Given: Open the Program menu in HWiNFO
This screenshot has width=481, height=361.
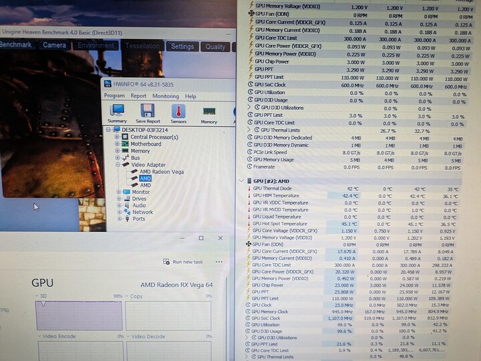Looking at the screenshot, I should click(114, 96).
